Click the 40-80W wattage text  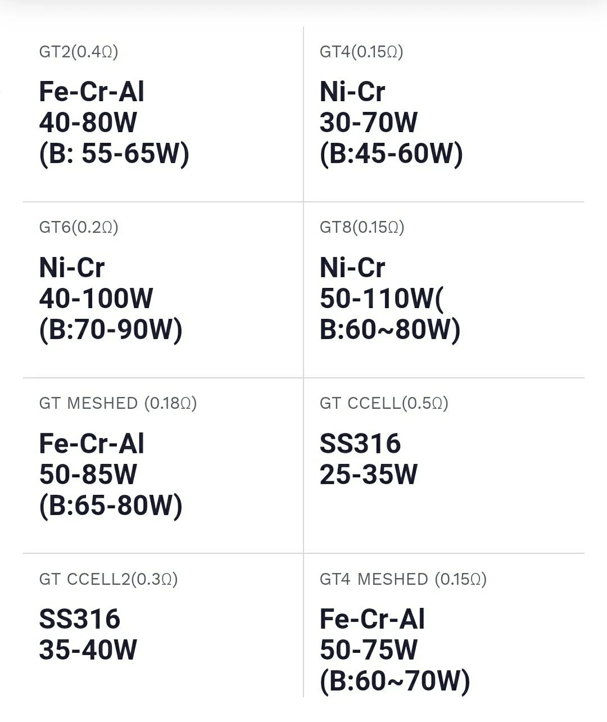coord(88,123)
